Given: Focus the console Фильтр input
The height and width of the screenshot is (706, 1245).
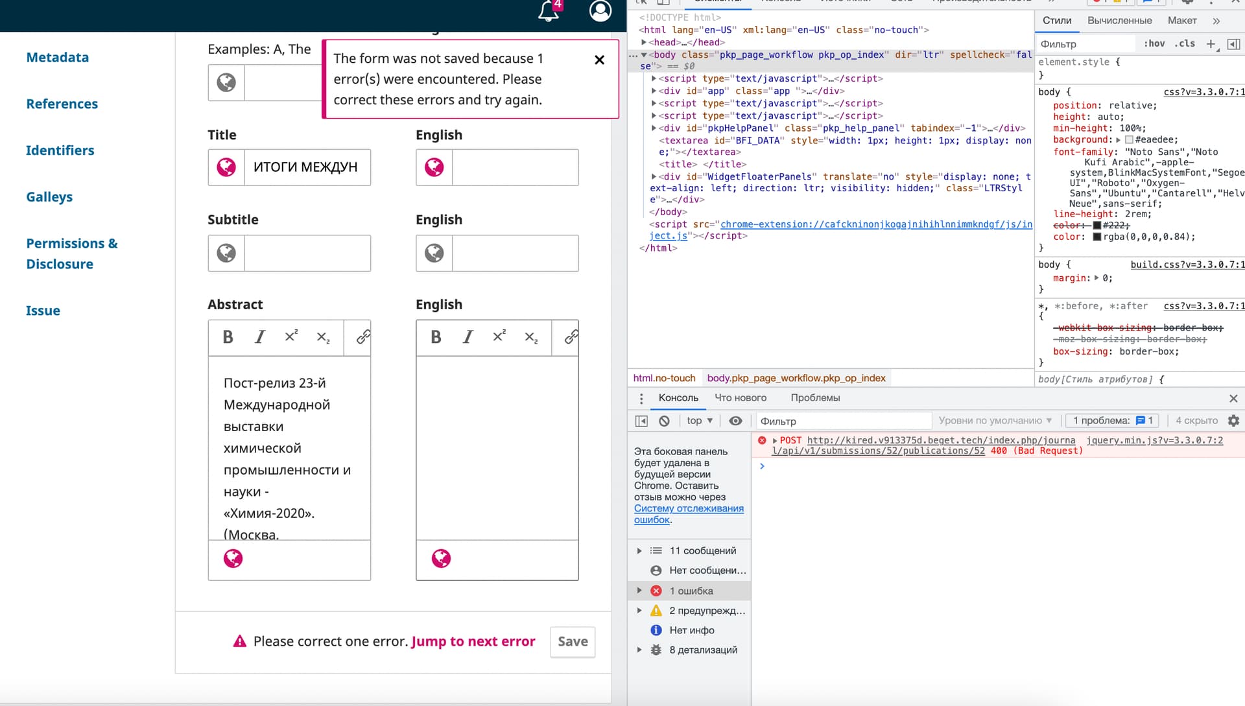Looking at the screenshot, I should coord(844,421).
